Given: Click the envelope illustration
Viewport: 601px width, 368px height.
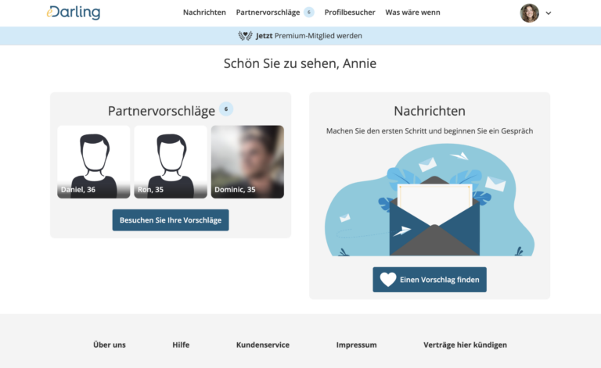Looking at the screenshot, I should coord(430,200).
